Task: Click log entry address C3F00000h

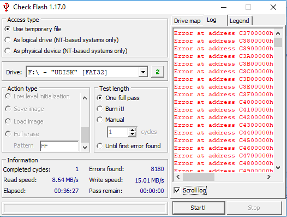Action: 224,95
